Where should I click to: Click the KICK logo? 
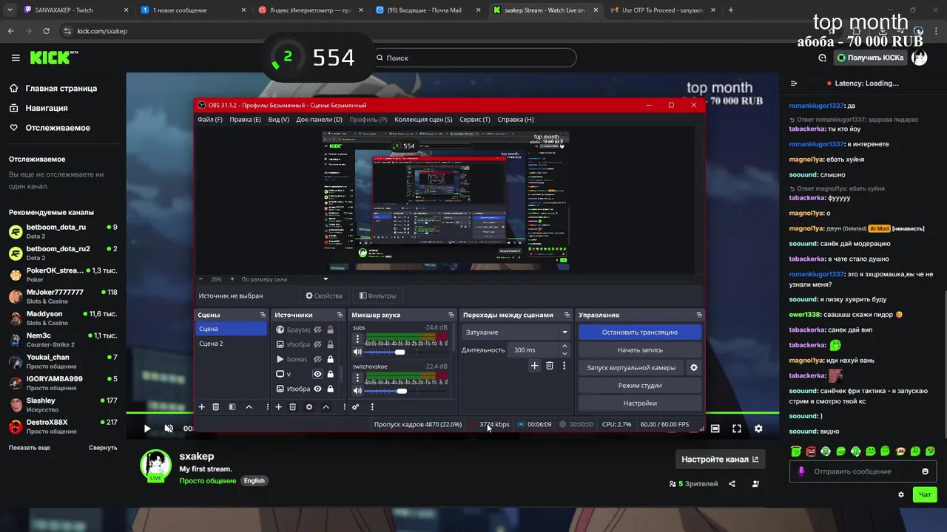pyautogui.click(x=54, y=58)
